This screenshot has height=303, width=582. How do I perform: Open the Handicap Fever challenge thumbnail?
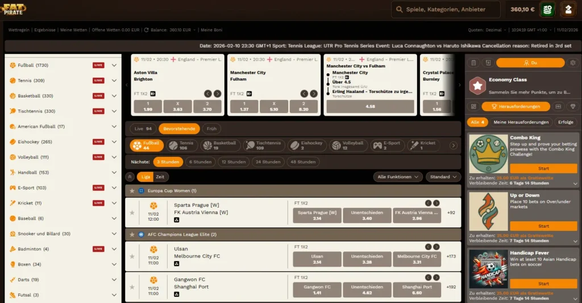[488, 268]
